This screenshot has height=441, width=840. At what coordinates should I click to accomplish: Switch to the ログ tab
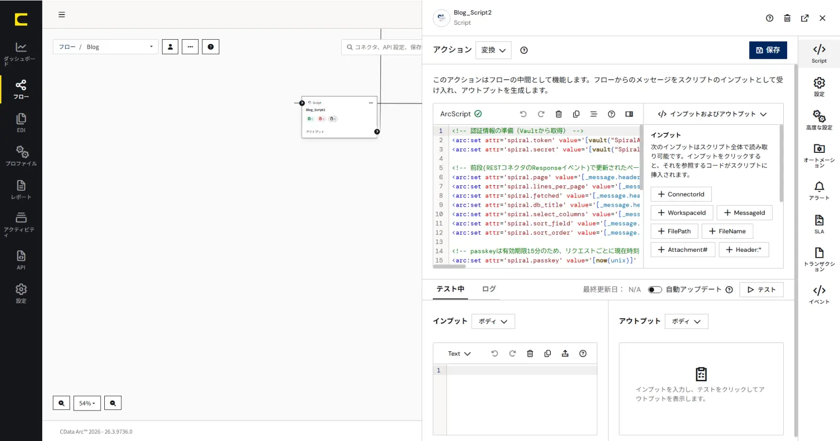[489, 289]
